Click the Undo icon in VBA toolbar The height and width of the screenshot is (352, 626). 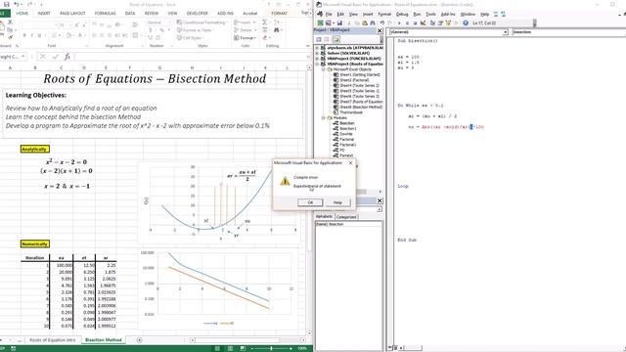382,22
